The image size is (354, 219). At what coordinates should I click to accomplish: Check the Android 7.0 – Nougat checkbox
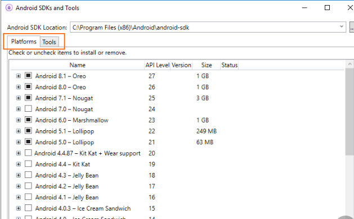tap(28, 109)
